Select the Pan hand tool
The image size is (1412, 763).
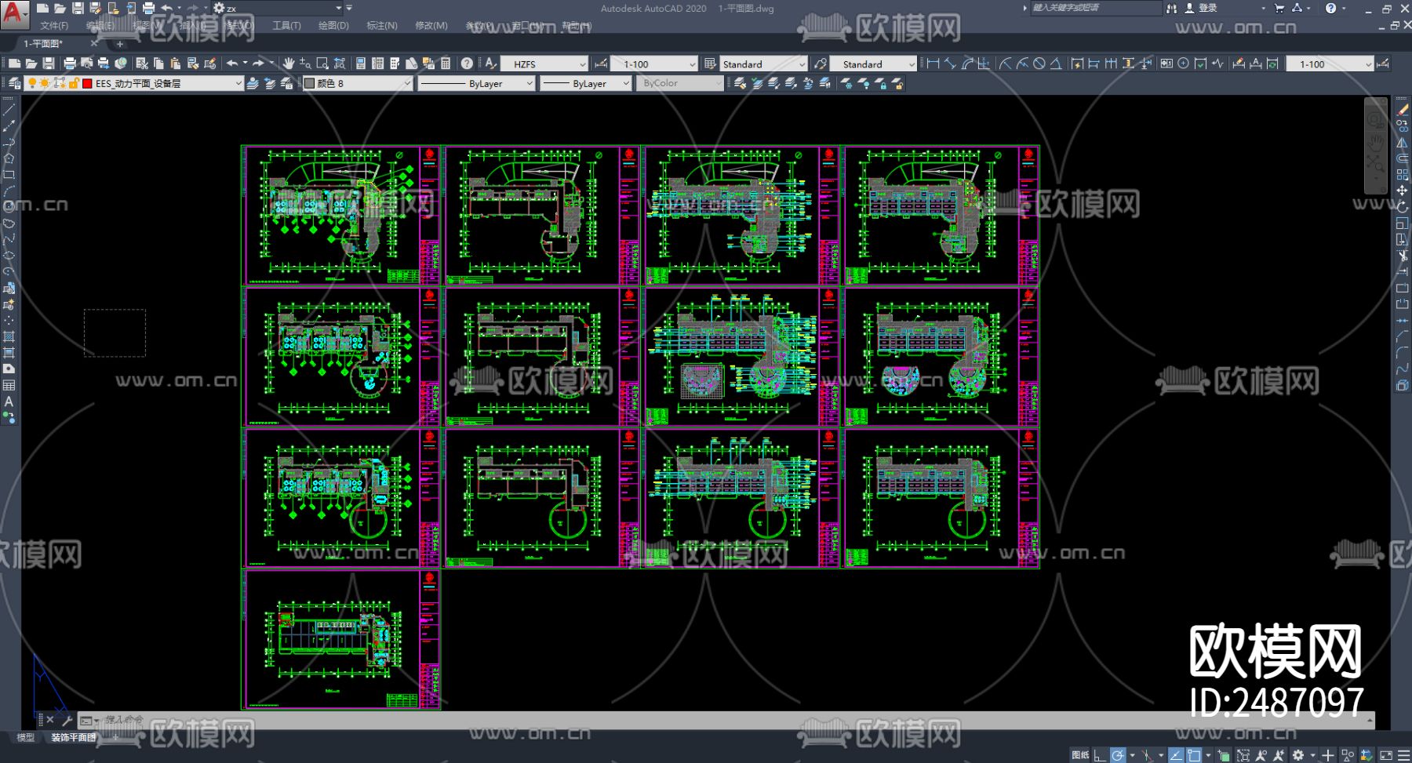tap(289, 64)
